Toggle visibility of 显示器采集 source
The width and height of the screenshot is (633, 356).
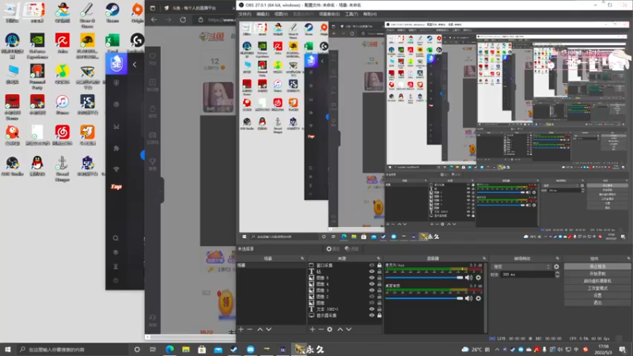pos(372,315)
